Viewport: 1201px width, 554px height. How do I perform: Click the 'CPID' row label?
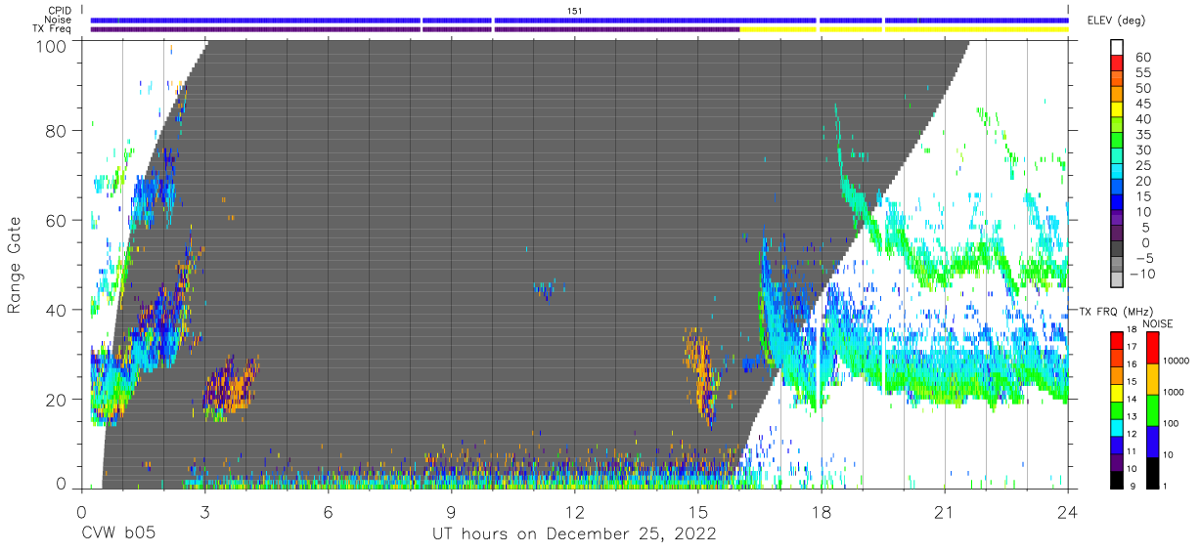click(58, 10)
